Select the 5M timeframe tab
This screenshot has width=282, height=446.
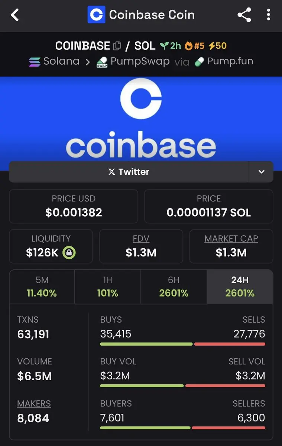tap(42, 287)
